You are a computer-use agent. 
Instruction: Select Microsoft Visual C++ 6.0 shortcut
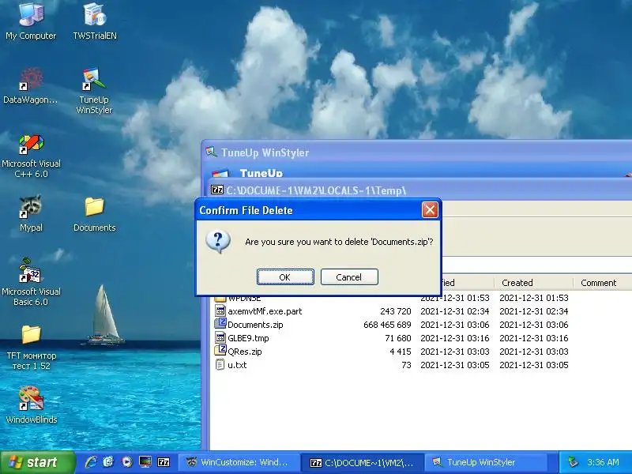point(31,156)
